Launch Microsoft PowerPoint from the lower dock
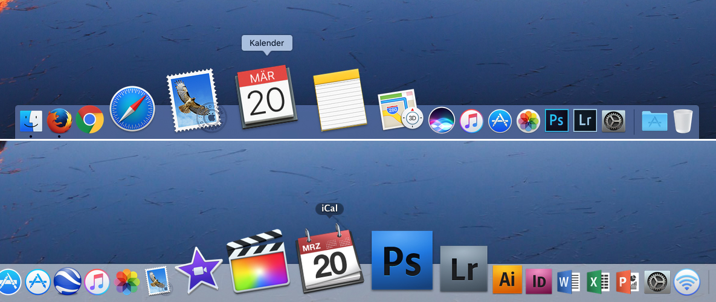The width and height of the screenshot is (716, 302). point(628,281)
